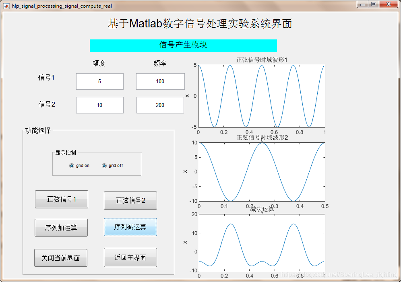Click the 正弦信号时域波形2 plot area
The height and width of the screenshot is (282, 401).
262,172
